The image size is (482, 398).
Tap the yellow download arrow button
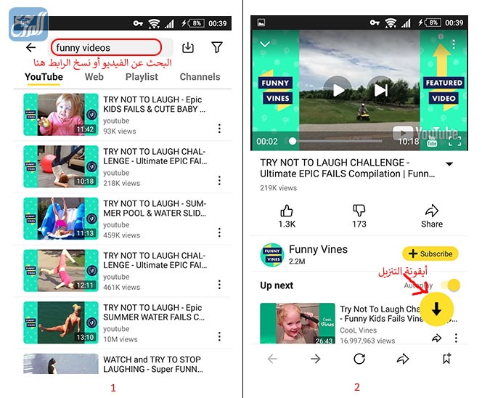tap(436, 308)
